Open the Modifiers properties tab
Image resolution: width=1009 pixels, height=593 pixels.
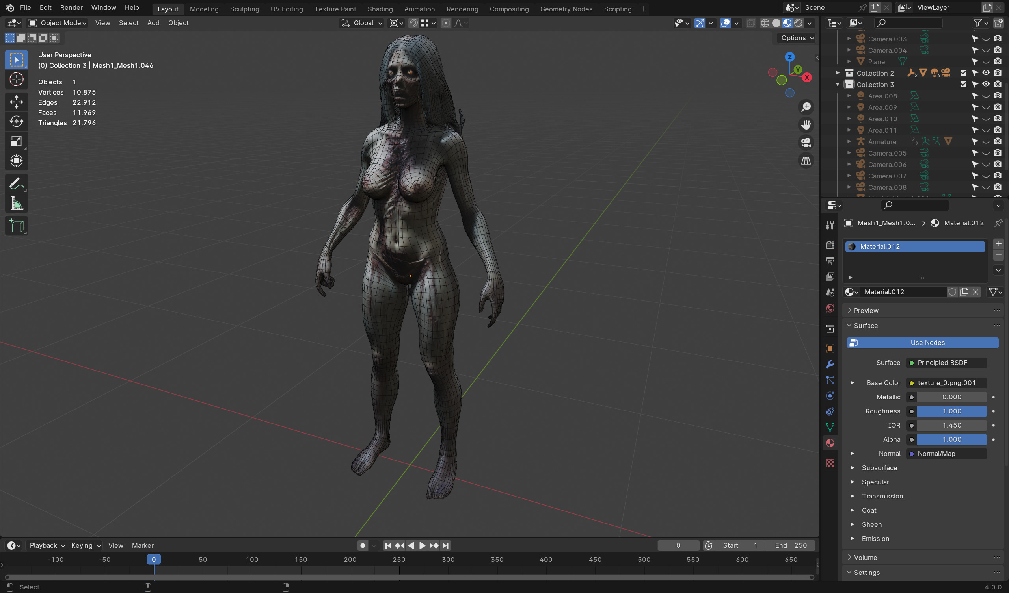click(x=830, y=364)
